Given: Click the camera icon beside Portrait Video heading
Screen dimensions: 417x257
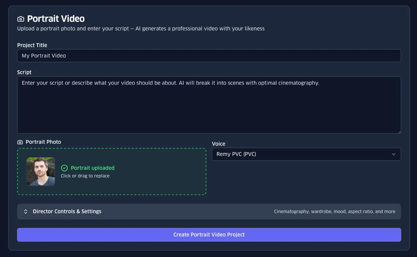Looking at the screenshot, I should [x=21, y=19].
